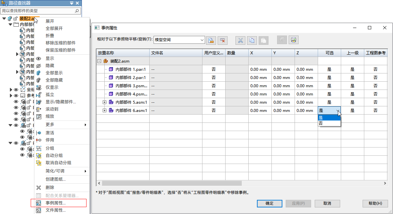Click the 放置名称 column header

coord(123,53)
